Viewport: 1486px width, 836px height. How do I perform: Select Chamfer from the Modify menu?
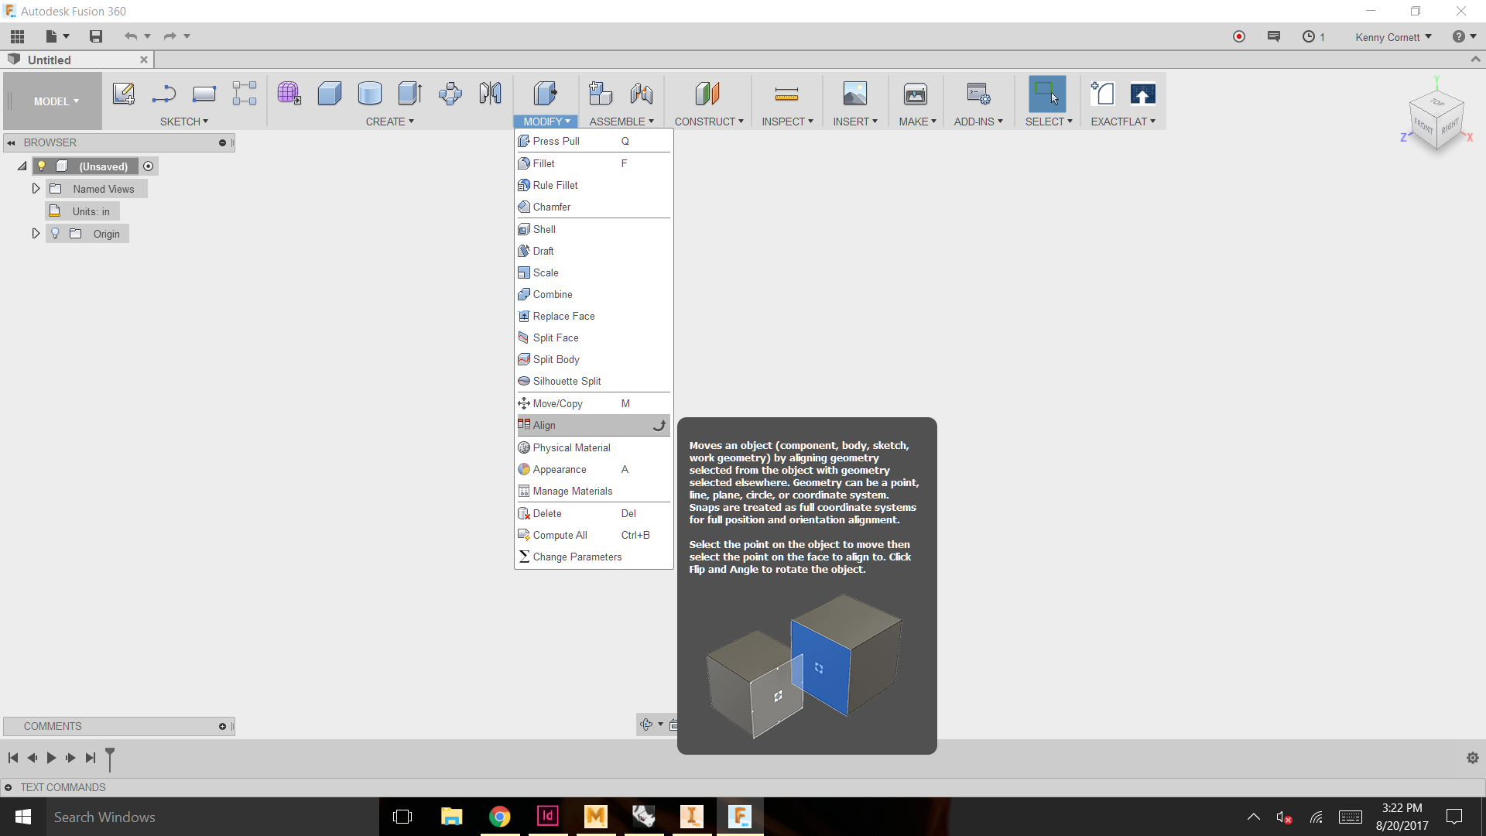551,207
